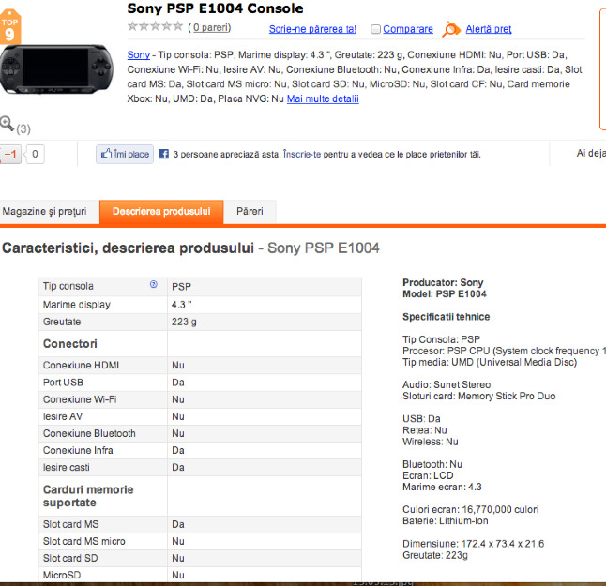The height and width of the screenshot is (586, 606).
Task: Click the Iesire AV row label
Action: (63, 416)
